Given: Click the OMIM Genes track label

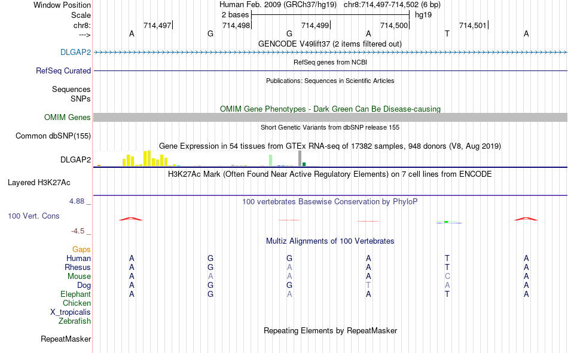Looking at the screenshot, I should [67, 117].
